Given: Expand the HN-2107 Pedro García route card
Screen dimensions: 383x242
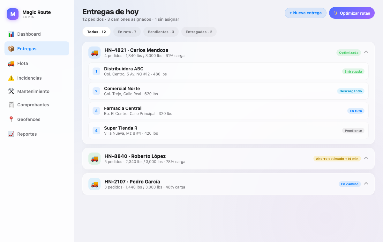Looking at the screenshot, I should pyautogui.click(x=366, y=184).
